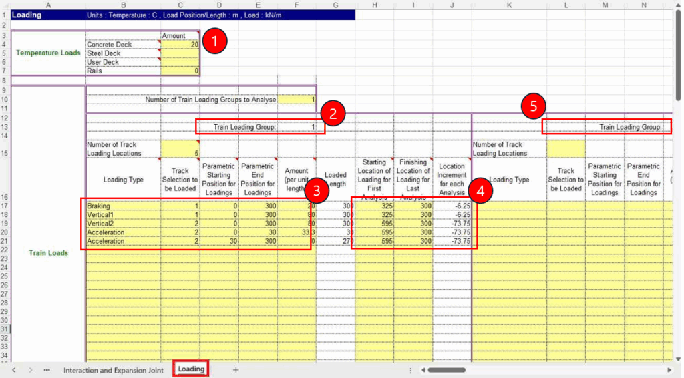Viewport: 684px width, 378px height.
Task: Click the vertical scrollbar up arrow
Action: pos(679,5)
